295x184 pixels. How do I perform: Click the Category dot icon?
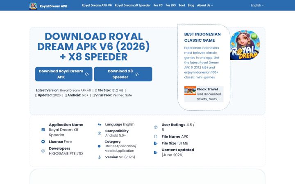pyautogui.click(x=99, y=146)
